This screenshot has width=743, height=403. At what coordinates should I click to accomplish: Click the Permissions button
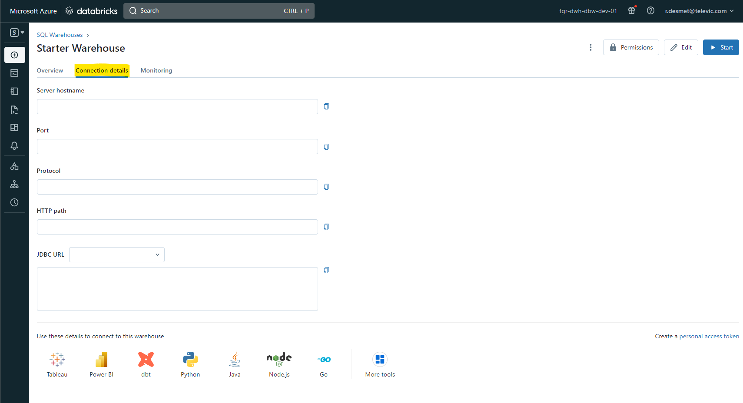point(631,47)
